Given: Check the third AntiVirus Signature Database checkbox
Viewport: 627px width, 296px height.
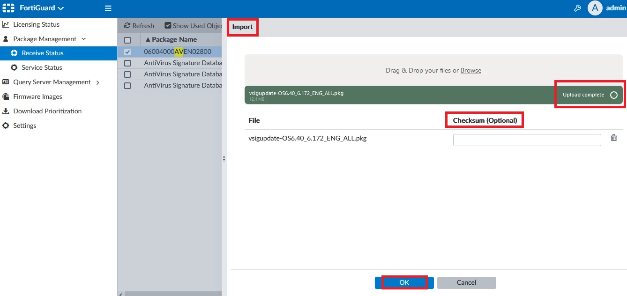Looking at the screenshot, I should [x=127, y=85].
